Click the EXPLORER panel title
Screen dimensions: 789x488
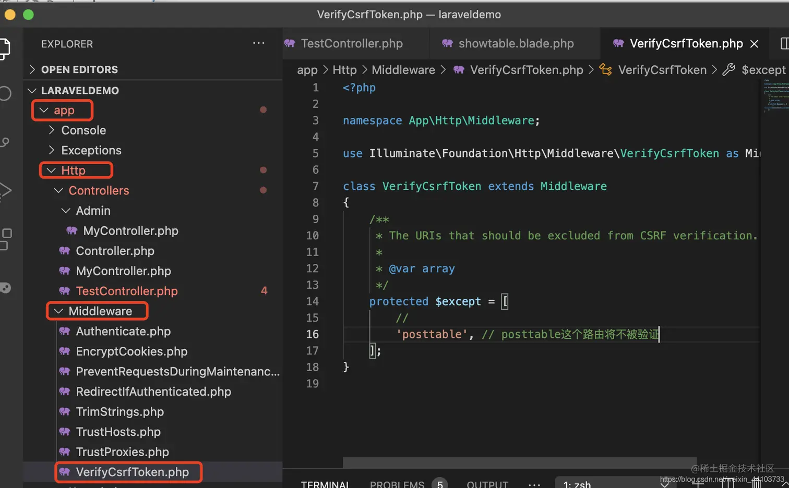pos(67,44)
